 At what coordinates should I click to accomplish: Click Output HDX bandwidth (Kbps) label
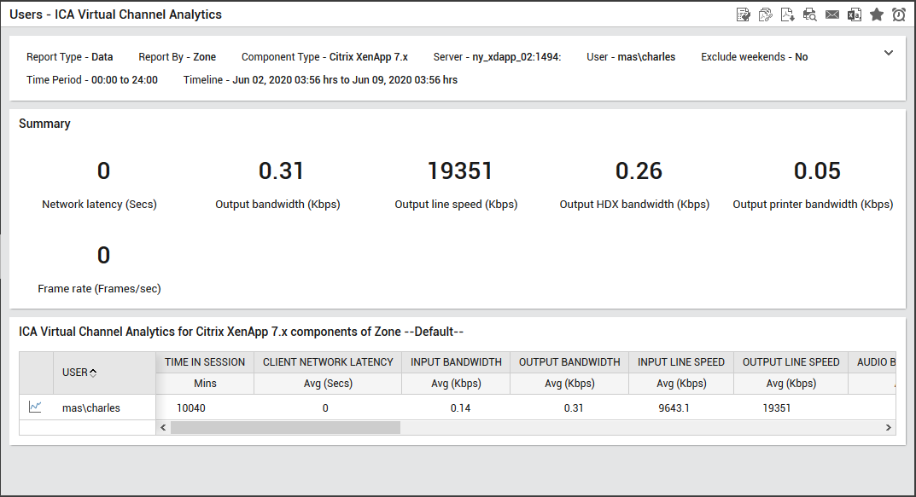coord(634,204)
